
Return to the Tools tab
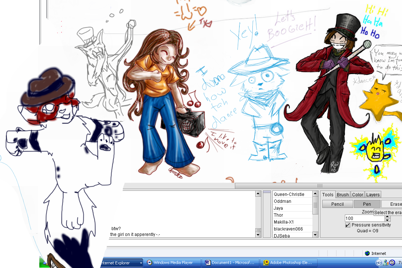tap(327, 194)
